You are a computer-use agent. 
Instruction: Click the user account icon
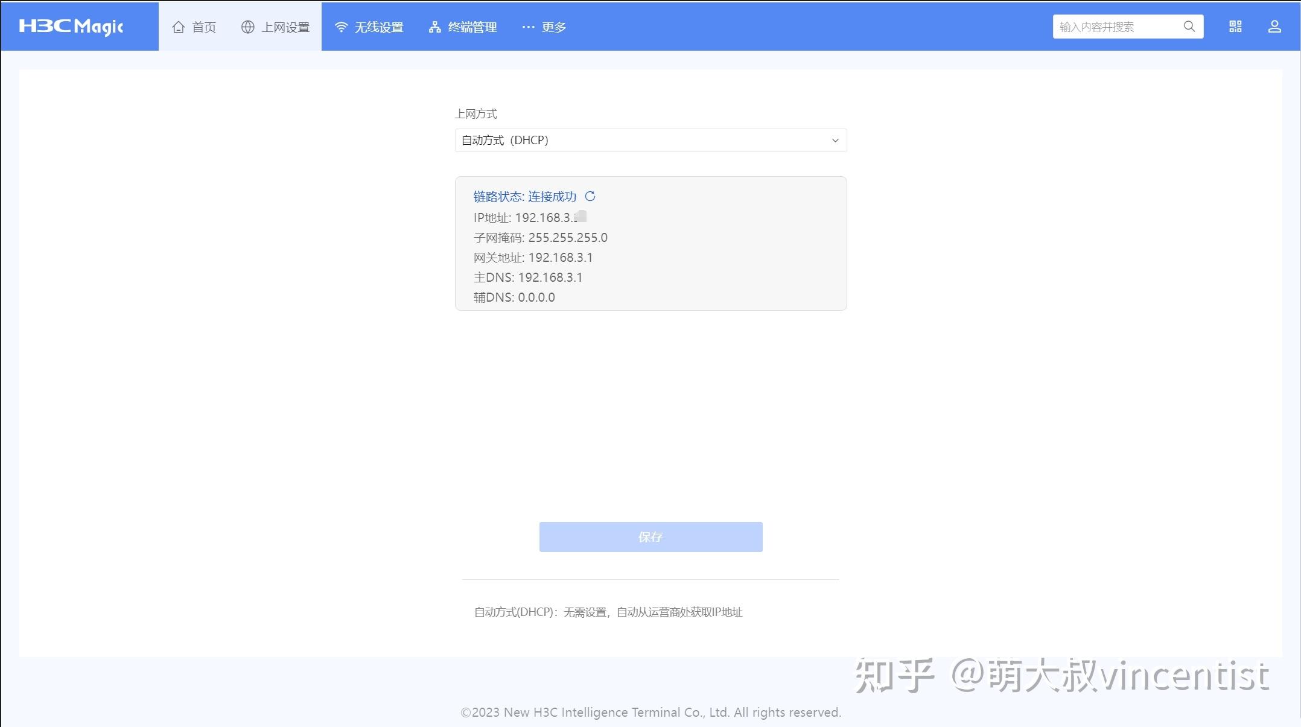click(x=1274, y=26)
